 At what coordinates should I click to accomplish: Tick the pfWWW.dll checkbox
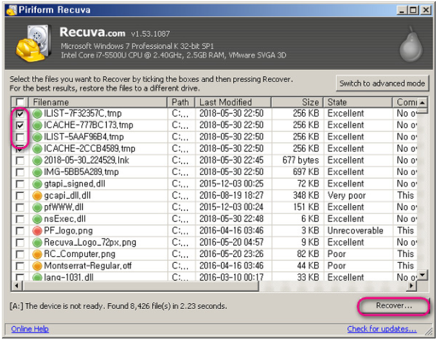point(20,207)
